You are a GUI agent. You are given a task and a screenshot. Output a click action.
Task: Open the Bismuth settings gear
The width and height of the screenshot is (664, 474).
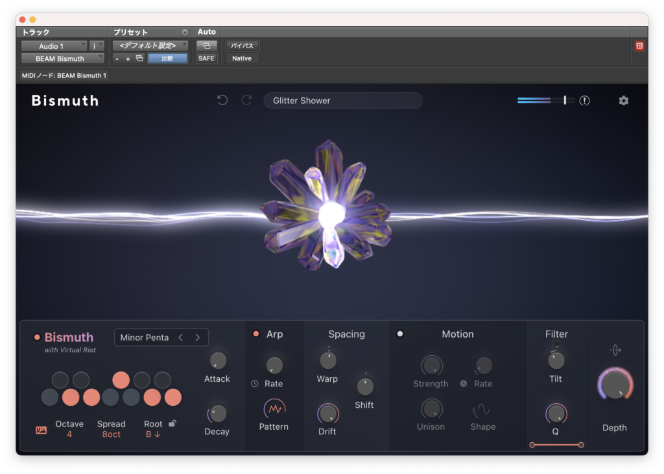point(623,101)
